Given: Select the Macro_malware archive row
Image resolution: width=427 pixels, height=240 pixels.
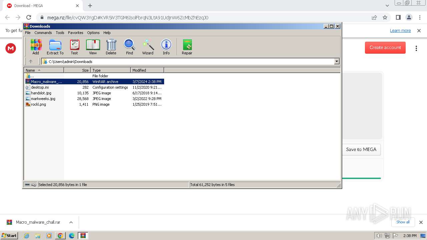Looking at the screenshot, I should [94, 82].
